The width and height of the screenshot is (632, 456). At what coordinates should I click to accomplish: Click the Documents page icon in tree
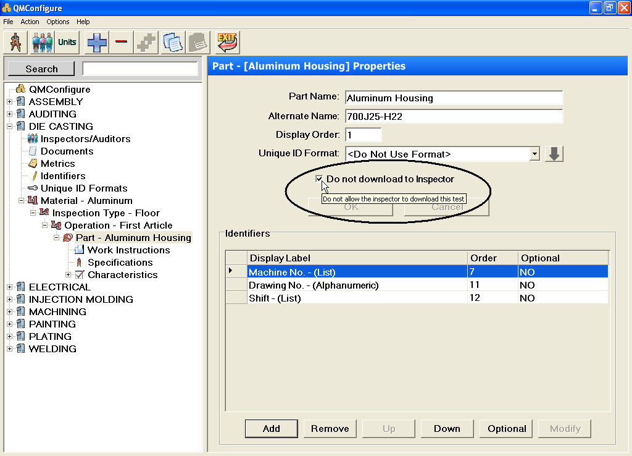(x=33, y=151)
